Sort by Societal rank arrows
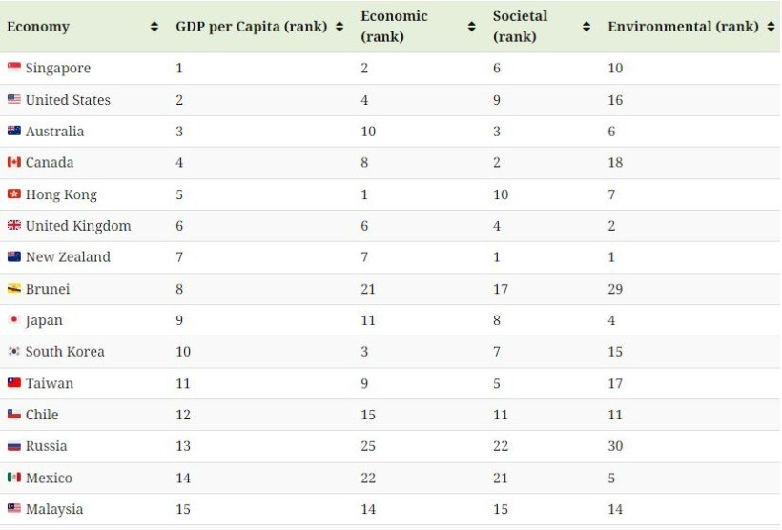 (x=586, y=27)
